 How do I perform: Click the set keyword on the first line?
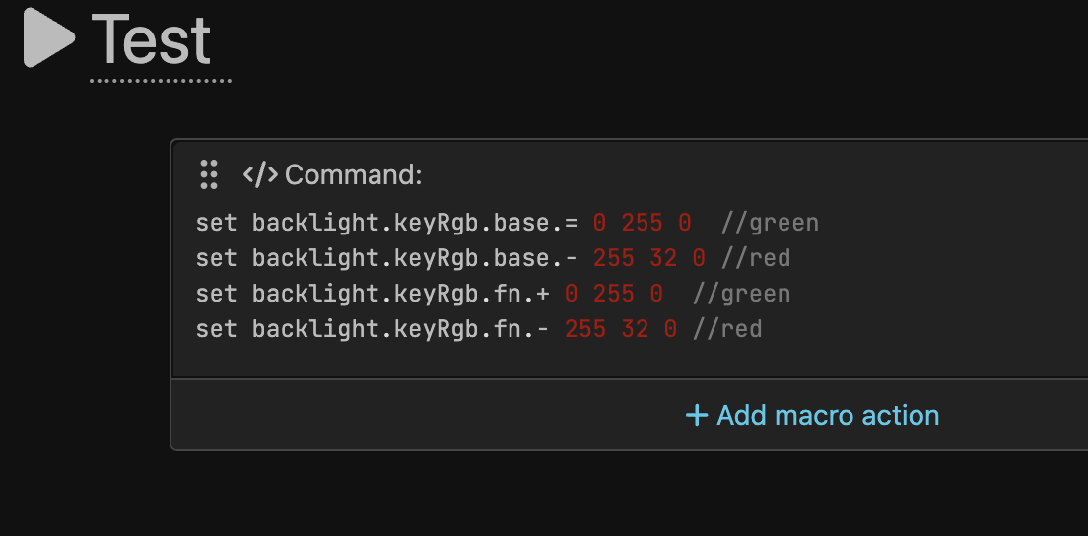(216, 223)
